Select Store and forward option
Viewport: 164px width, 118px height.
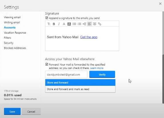[x=80, y=82]
